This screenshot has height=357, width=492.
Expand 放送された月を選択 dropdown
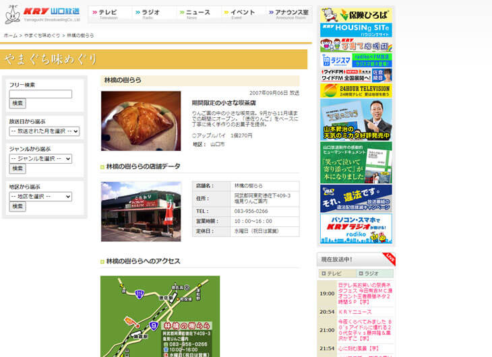click(x=44, y=131)
